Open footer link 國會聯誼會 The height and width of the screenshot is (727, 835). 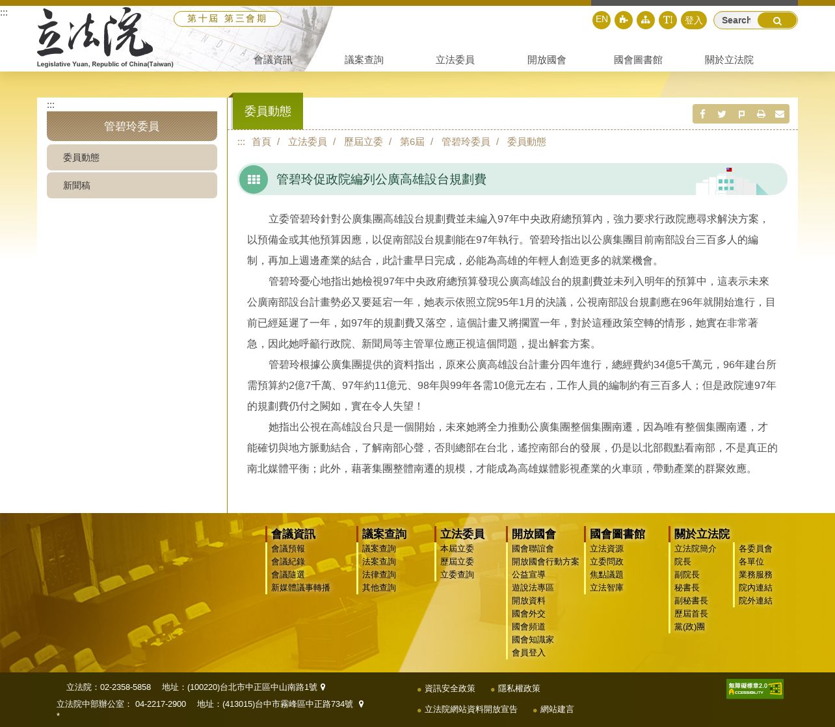[x=533, y=549]
